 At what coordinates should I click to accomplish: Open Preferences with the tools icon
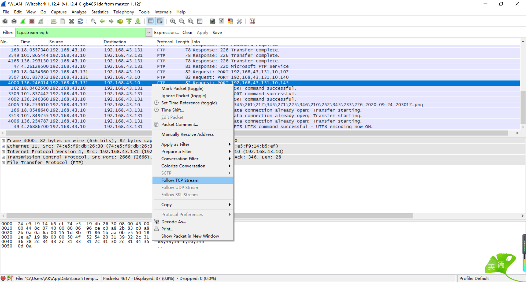[x=239, y=21]
